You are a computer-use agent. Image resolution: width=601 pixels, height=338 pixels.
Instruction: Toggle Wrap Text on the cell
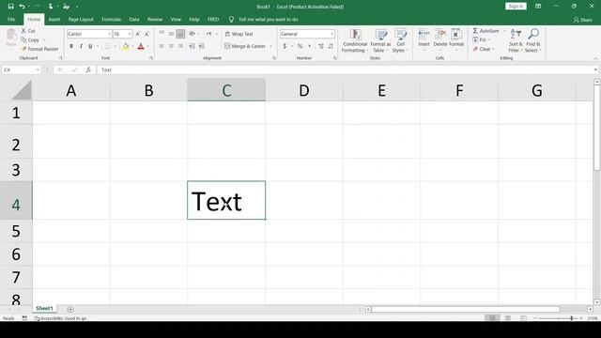pos(239,34)
